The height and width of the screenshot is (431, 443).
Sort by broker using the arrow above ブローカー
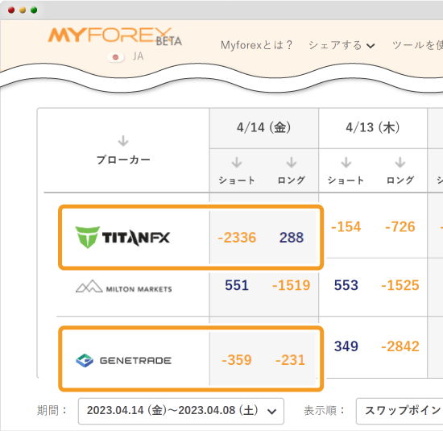pos(123,141)
